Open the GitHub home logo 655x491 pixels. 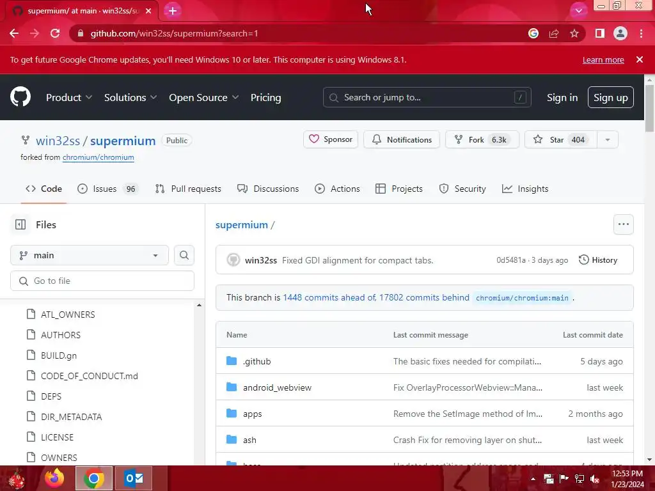click(20, 97)
